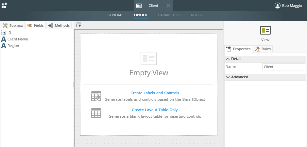Collapse the Detail section
Image resolution: width=307 pixels, height=147 pixels.
pos(228,59)
